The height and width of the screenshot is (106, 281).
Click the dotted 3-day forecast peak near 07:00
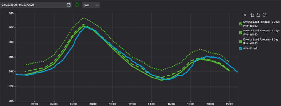tap(83, 18)
